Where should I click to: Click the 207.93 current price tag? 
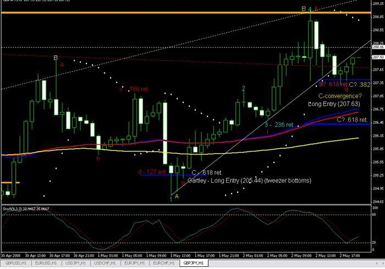pos(378,57)
